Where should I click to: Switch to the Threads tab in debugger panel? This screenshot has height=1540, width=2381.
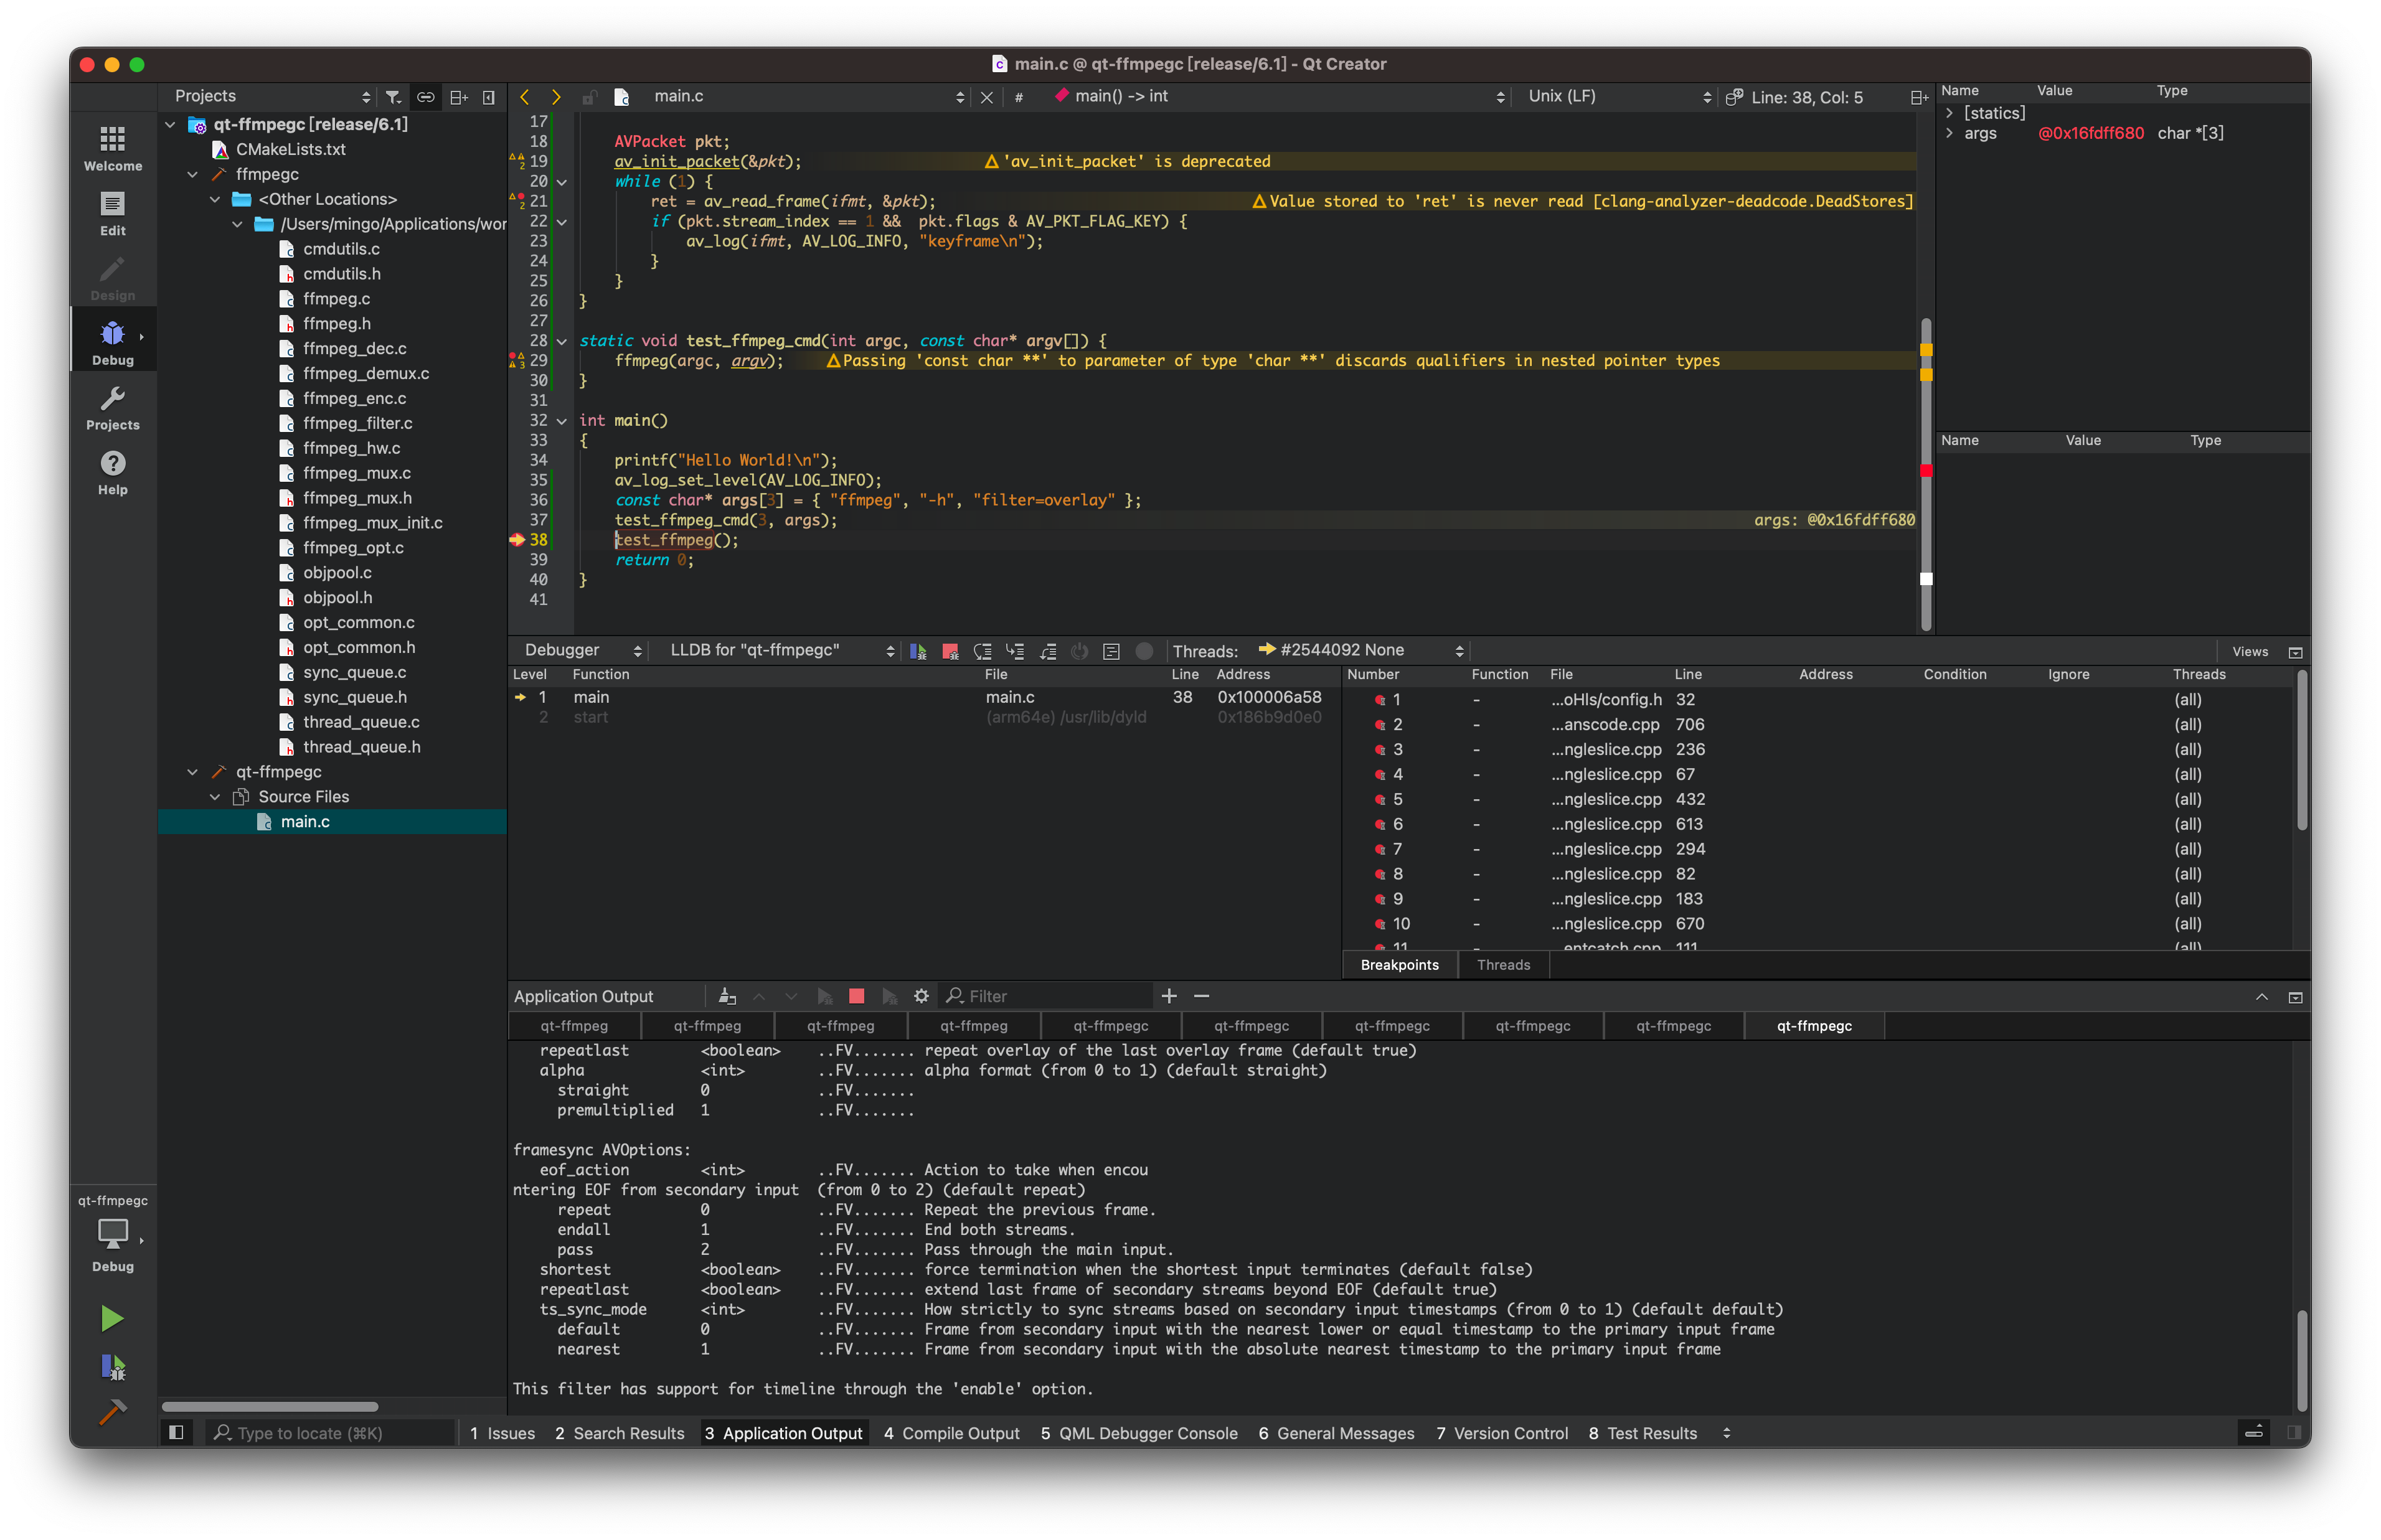click(x=1503, y=964)
